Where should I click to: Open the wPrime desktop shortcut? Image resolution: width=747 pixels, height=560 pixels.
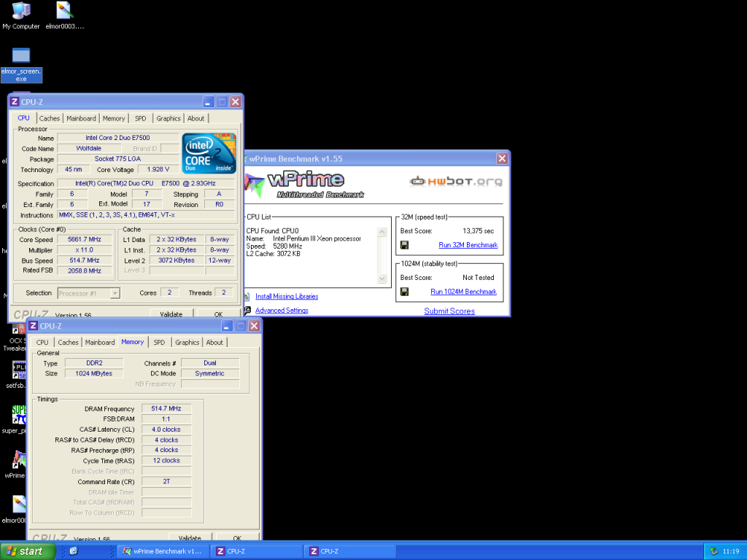17,460
